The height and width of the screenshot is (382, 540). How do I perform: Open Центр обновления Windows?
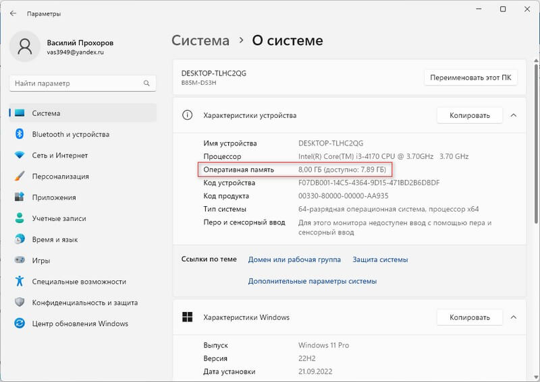pyautogui.click(x=83, y=323)
